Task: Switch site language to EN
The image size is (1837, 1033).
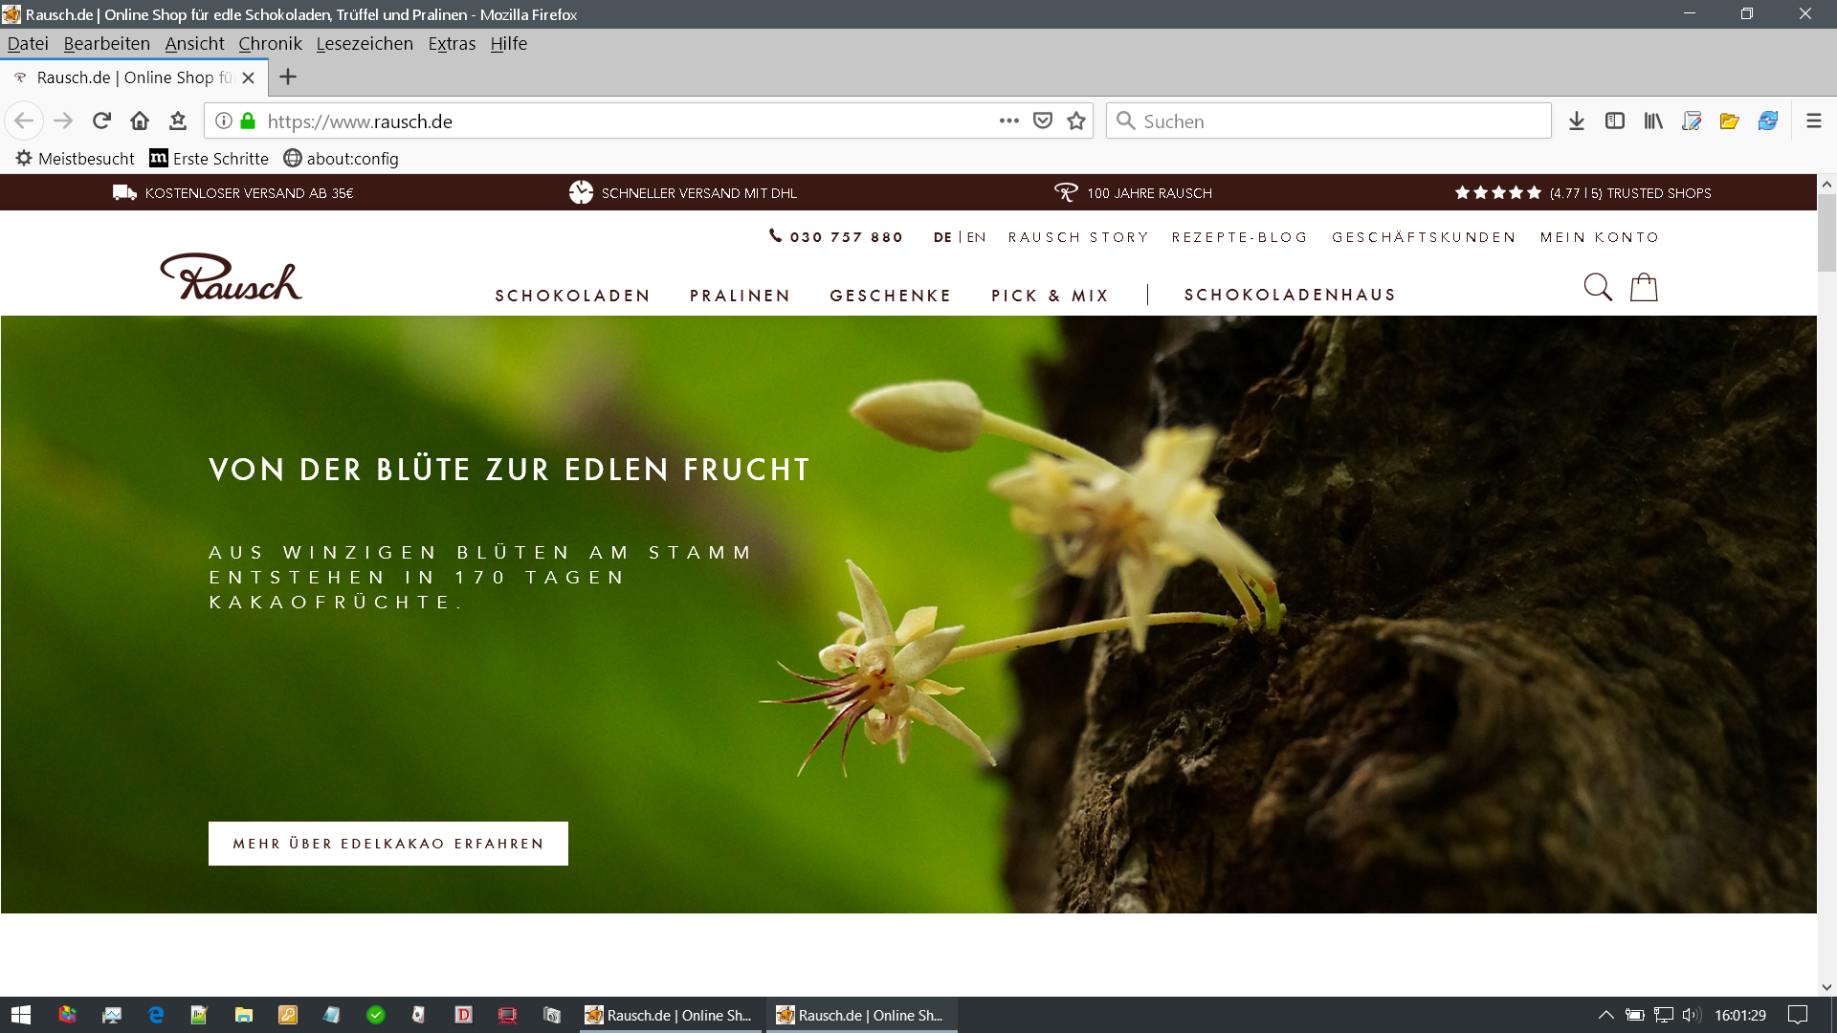Action: 976,237
